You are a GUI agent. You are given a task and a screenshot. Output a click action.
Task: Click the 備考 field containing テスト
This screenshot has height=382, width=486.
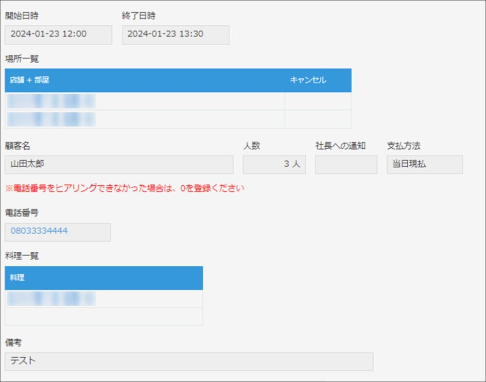(189, 362)
